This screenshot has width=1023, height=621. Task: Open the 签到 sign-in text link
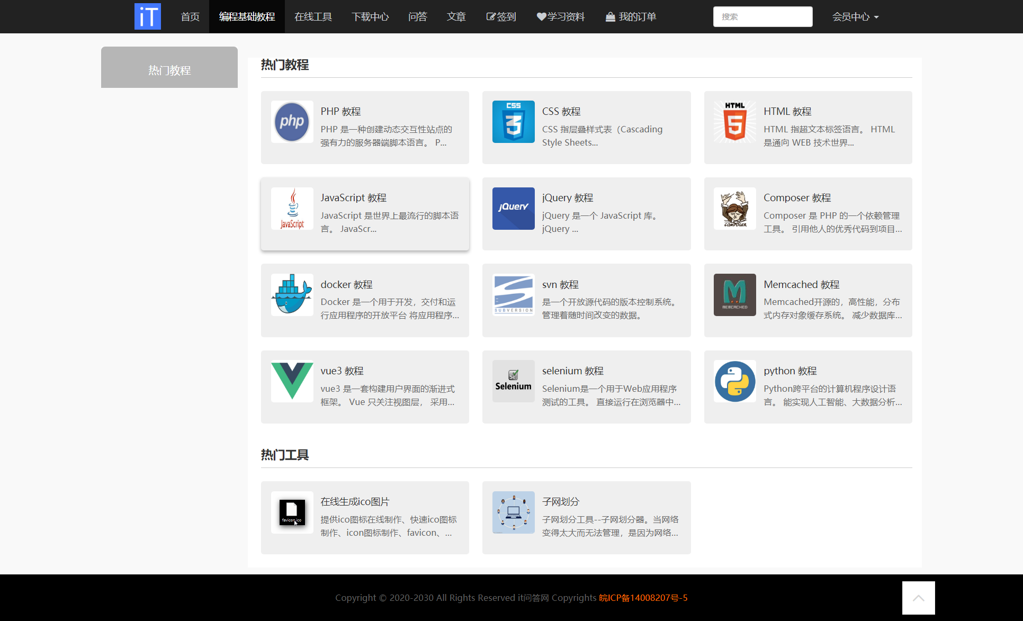pos(506,17)
